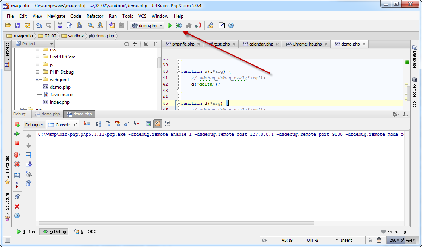Open the 4: Run tool window
This screenshot has width=422, height=247.
26,232
